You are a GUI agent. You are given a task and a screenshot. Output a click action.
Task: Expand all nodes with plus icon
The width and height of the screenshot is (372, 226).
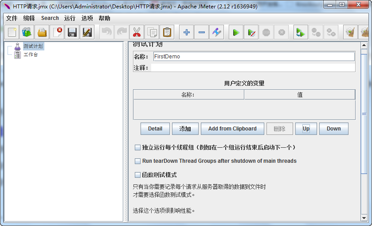click(x=187, y=32)
